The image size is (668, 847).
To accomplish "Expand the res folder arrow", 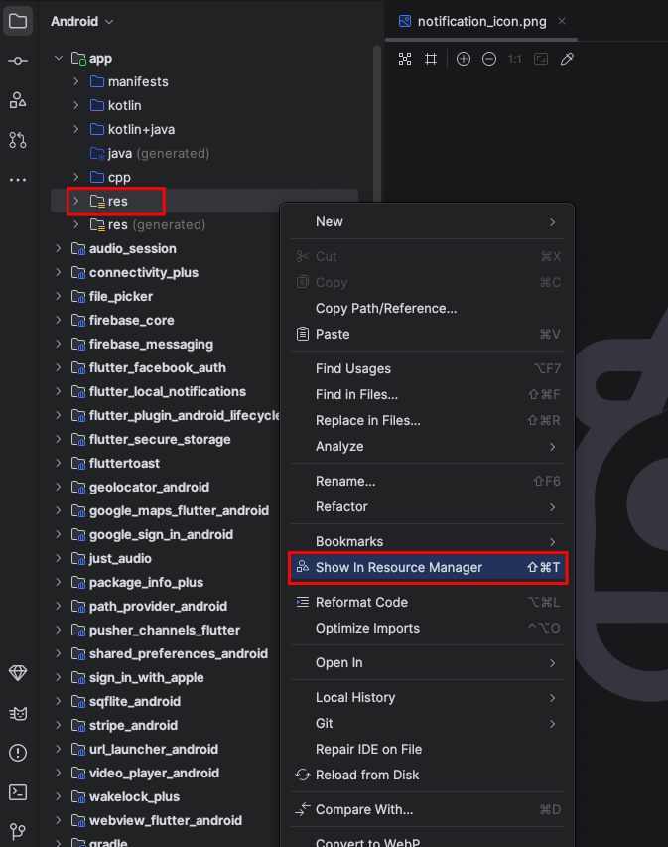I will coord(76,201).
